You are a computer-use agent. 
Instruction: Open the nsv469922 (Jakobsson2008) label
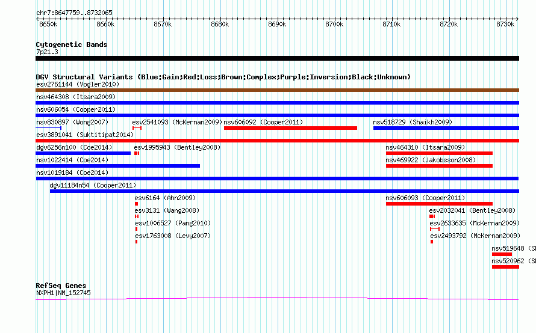(x=431, y=160)
